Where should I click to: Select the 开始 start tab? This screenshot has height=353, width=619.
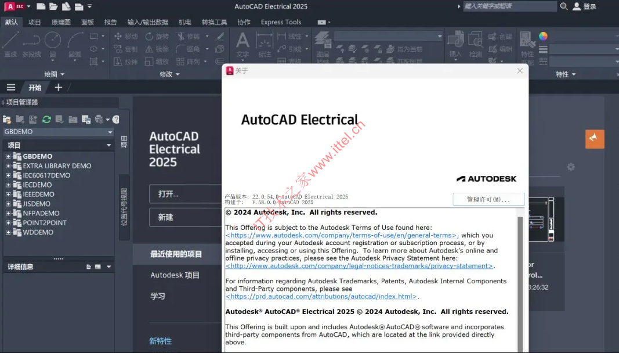point(35,87)
